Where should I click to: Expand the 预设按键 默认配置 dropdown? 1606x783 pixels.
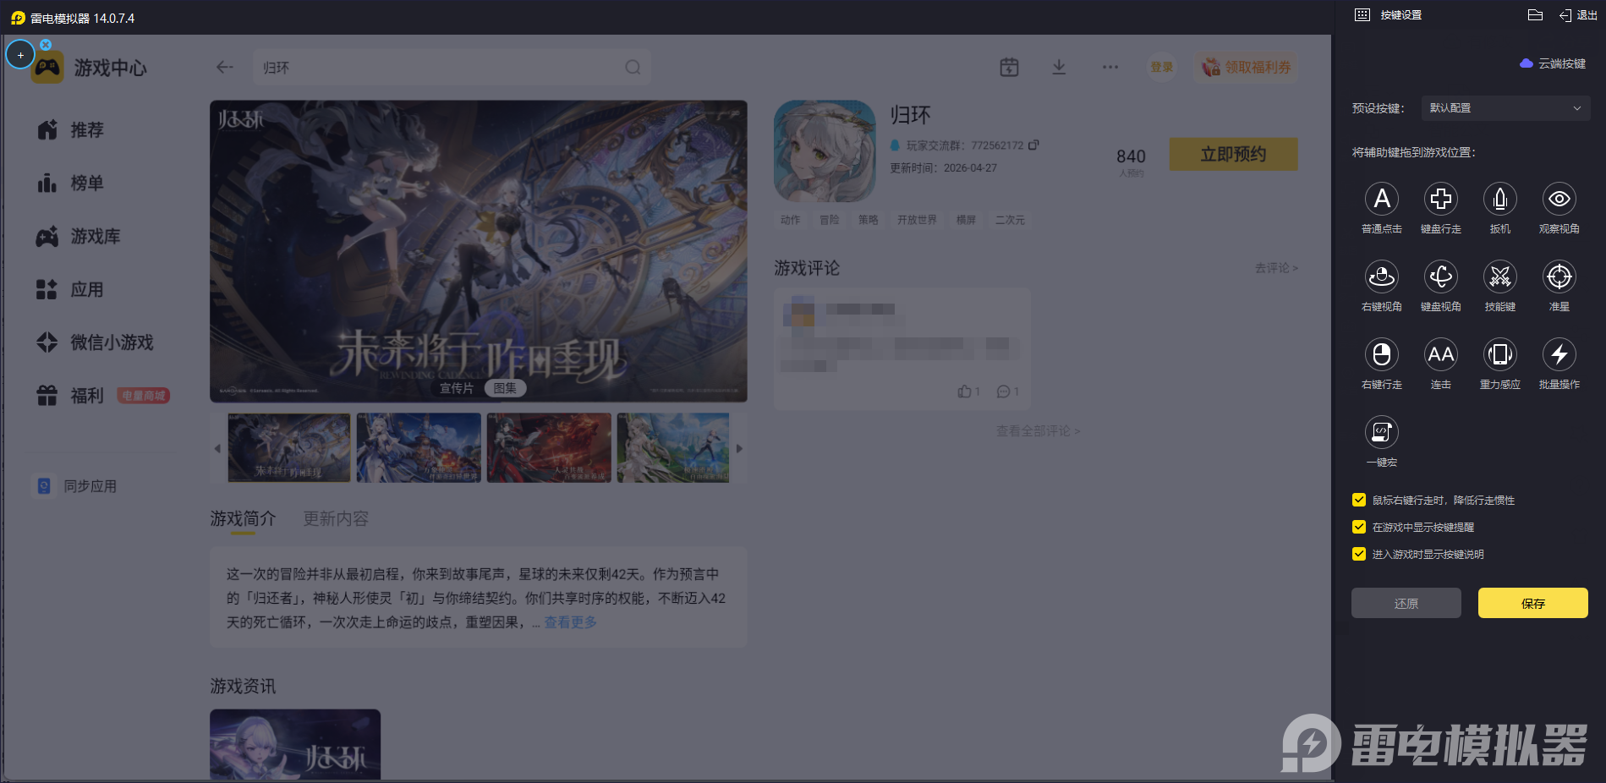coord(1505,108)
